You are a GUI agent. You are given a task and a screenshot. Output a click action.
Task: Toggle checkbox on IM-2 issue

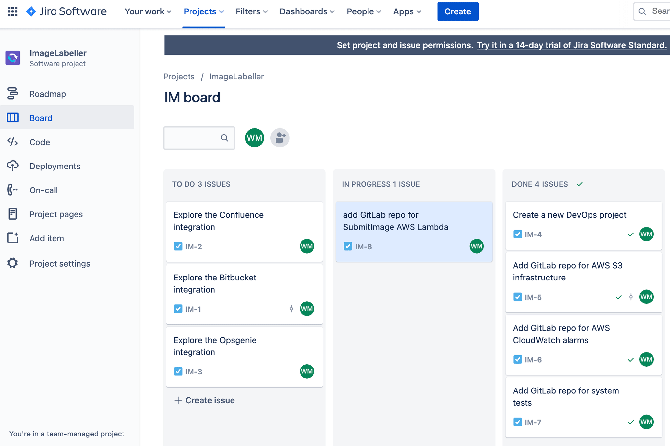coord(178,246)
